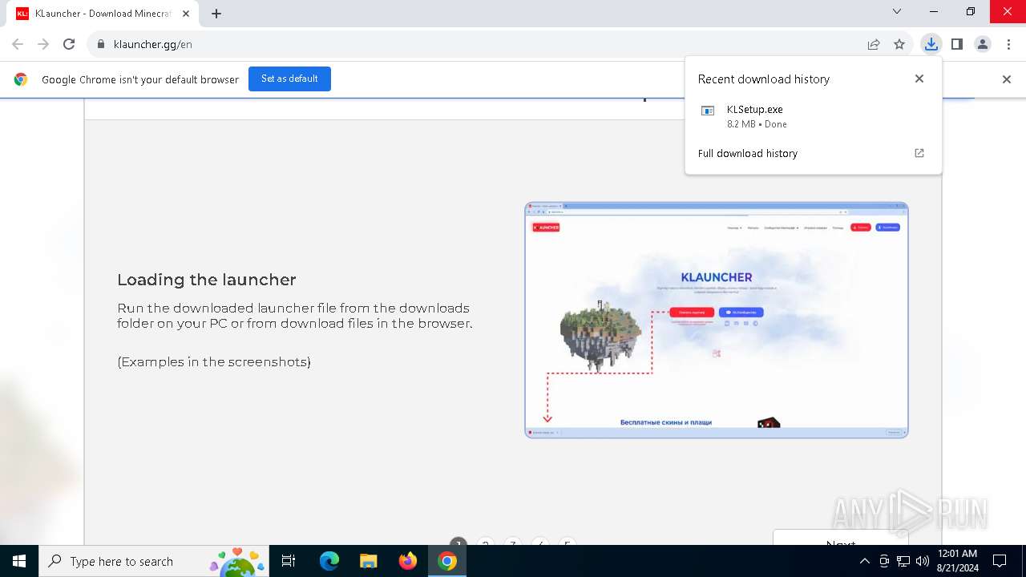
Task: Open Chrome's three-dot menu
Action: [x=1008, y=44]
